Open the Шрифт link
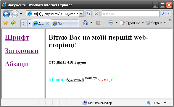Screen dimensions: 174x107 tap(17, 38)
